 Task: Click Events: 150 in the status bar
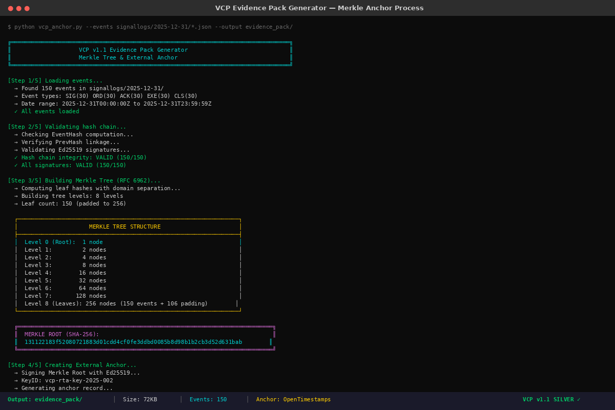(x=208, y=399)
